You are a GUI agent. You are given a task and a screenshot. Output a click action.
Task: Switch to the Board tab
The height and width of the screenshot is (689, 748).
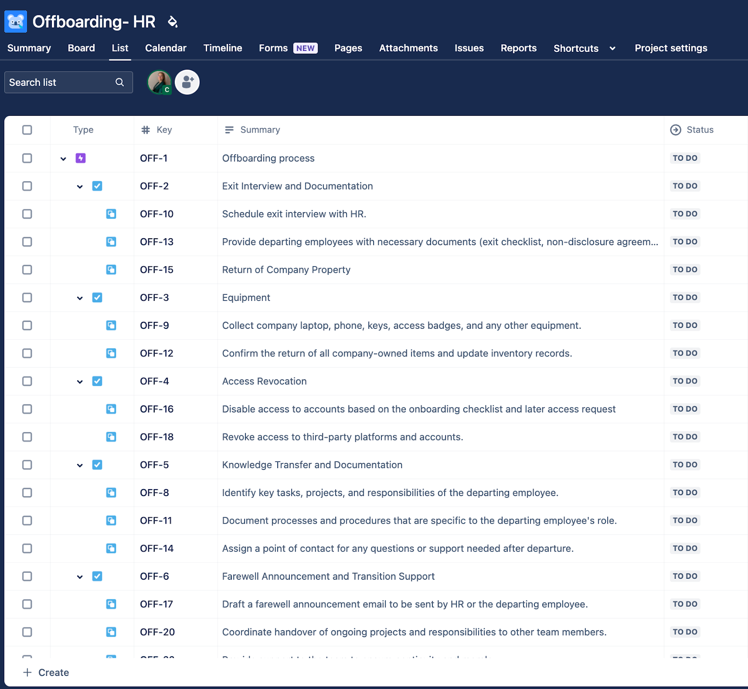point(81,48)
